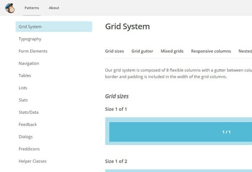Open Stats/Data sidebar item

29,112
